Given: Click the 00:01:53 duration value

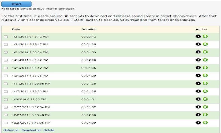Looking at the screenshot, I should [88, 52].
